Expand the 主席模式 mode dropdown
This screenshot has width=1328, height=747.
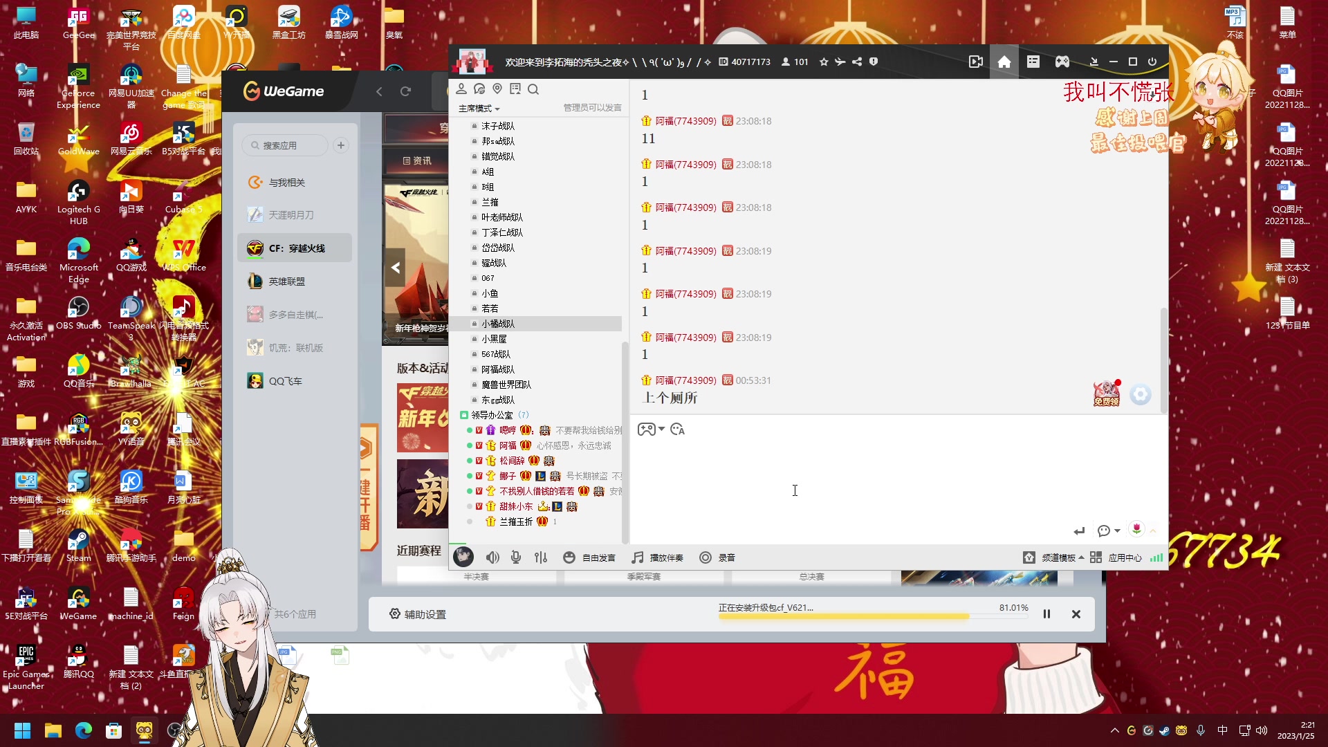(x=479, y=109)
